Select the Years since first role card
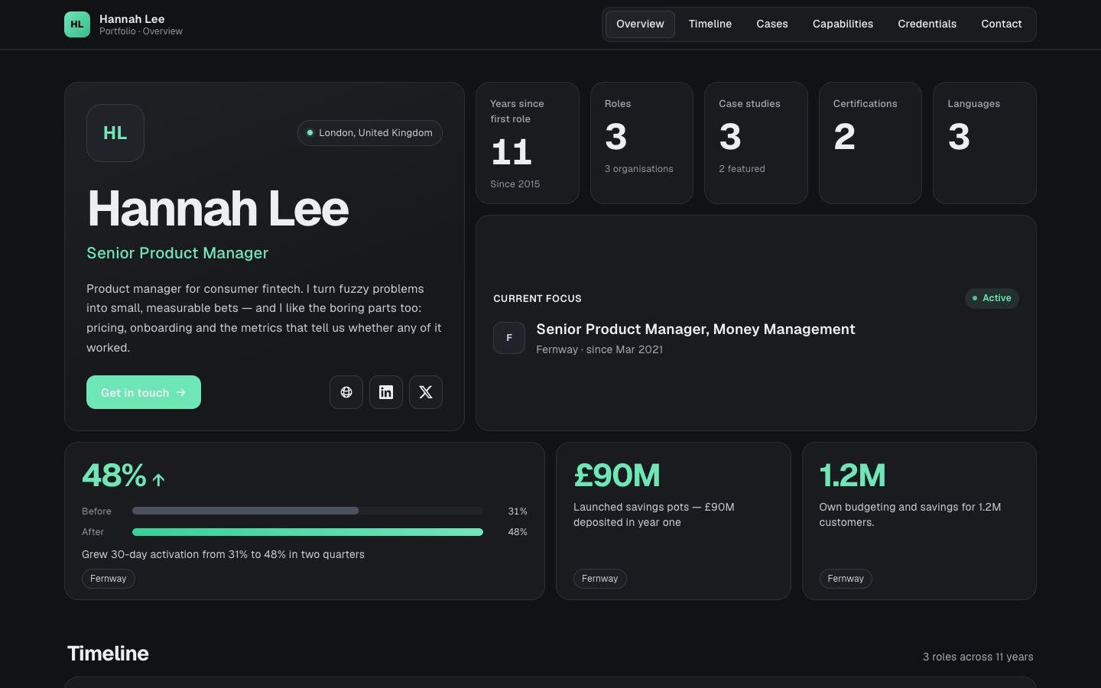This screenshot has height=688, width=1101. pos(528,143)
